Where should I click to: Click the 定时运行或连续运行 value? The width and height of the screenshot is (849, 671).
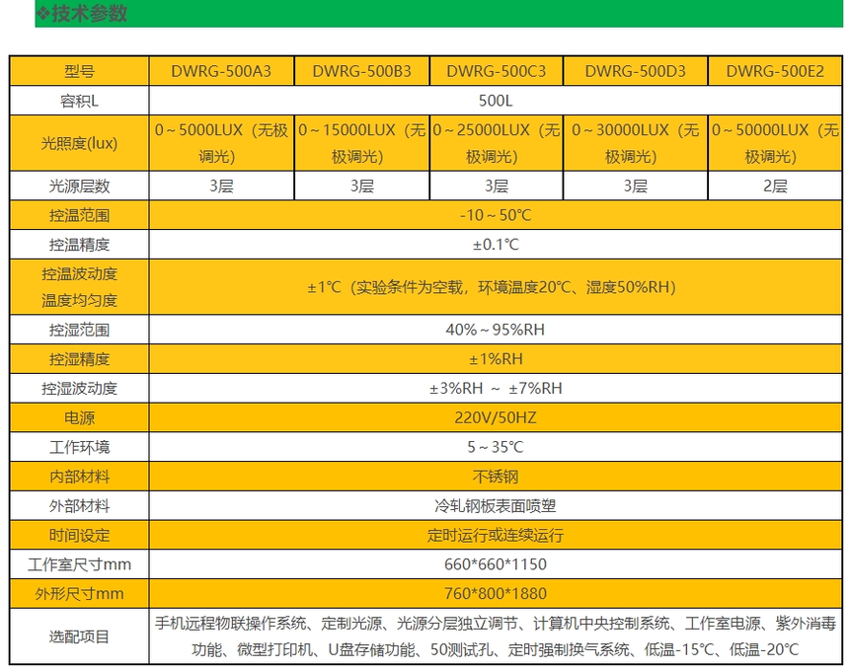coord(496,535)
